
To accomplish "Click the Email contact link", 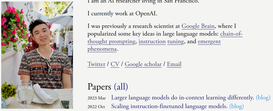I will [174, 64].
